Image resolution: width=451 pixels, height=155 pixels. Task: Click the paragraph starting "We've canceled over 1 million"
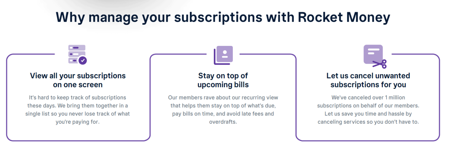(x=368, y=110)
